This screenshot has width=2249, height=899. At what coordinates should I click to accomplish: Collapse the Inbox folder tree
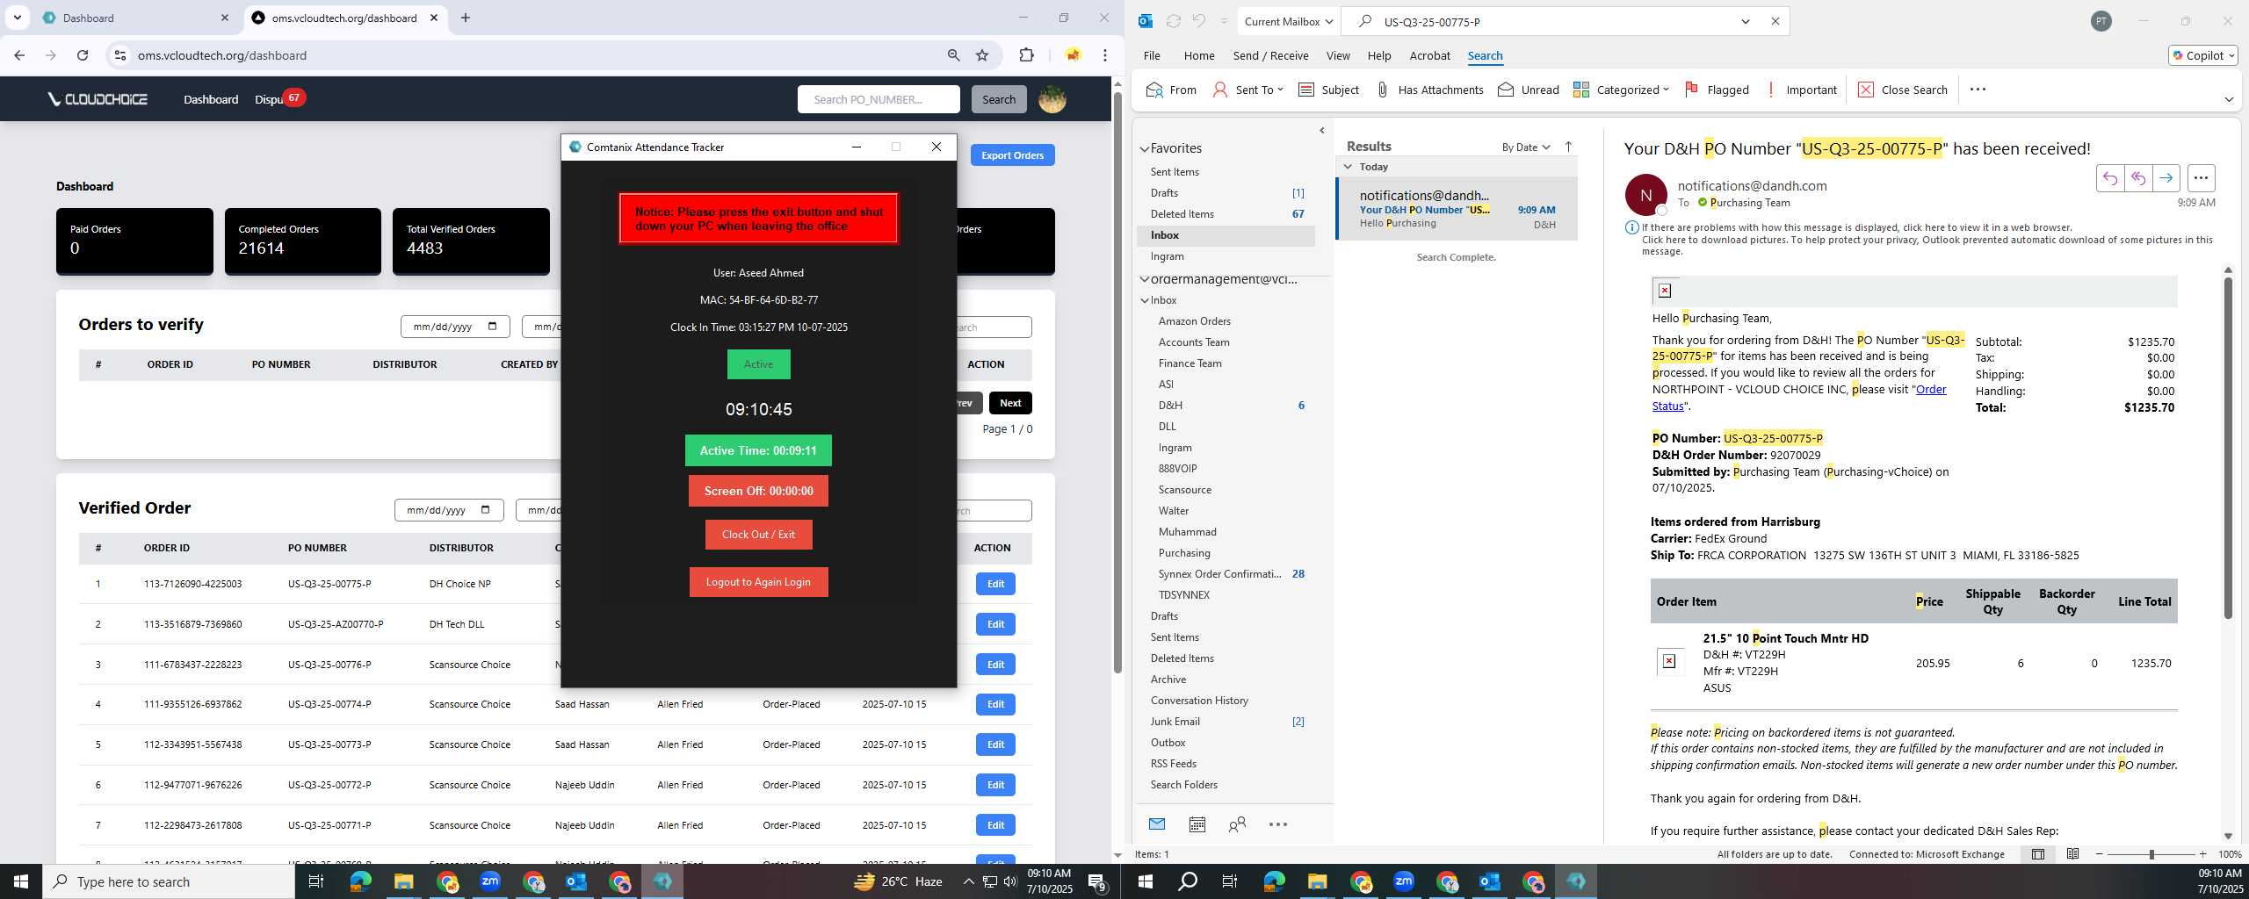click(1146, 300)
